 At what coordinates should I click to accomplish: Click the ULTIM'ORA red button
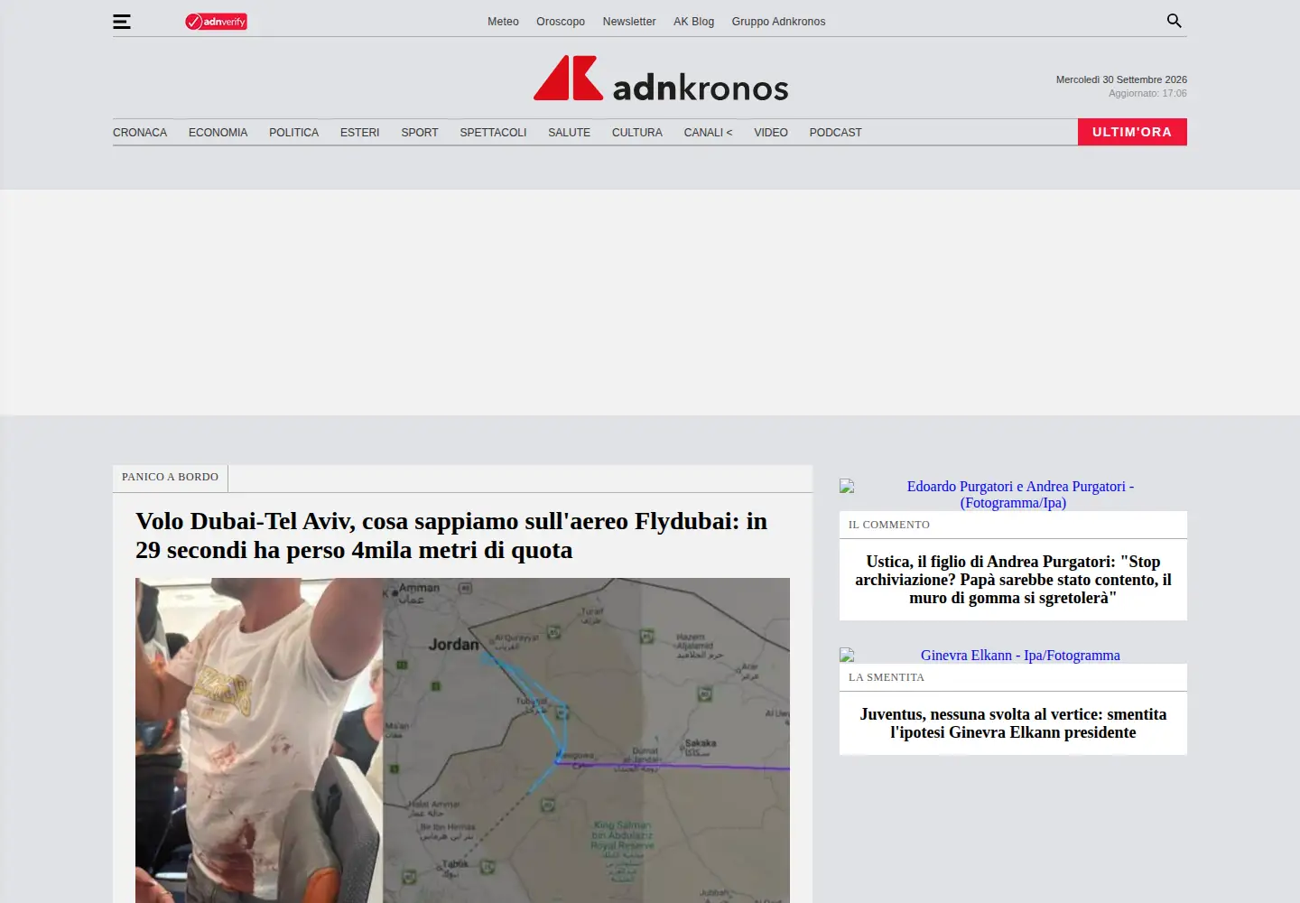(1132, 132)
